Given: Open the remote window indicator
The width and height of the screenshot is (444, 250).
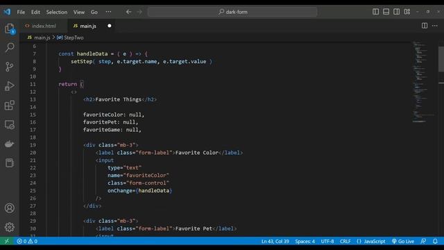Looking at the screenshot, I should click(x=6, y=241).
